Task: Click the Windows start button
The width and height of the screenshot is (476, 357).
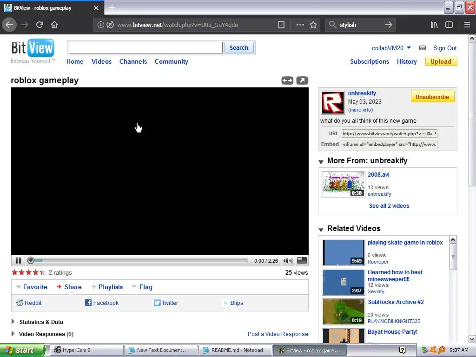Action: pos(22,350)
